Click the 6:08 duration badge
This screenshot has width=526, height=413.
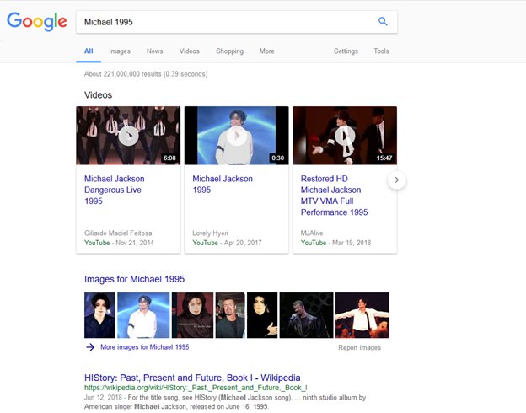click(169, 158)
